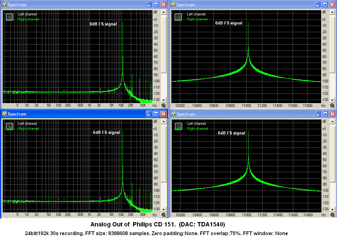
Task: Close the top-right 0dB zoomed Spectrum window
Action: tap(332, 5)
